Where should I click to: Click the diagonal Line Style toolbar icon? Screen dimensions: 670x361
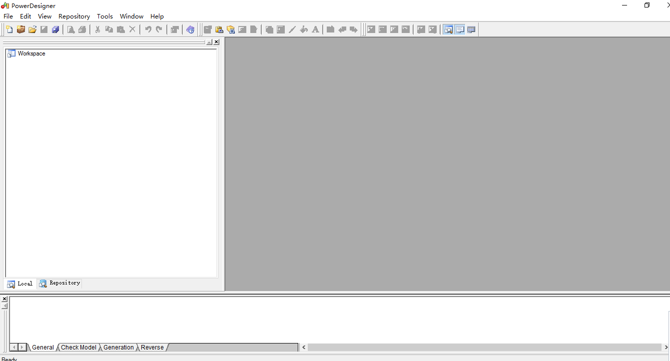click(x=292, y=29)
